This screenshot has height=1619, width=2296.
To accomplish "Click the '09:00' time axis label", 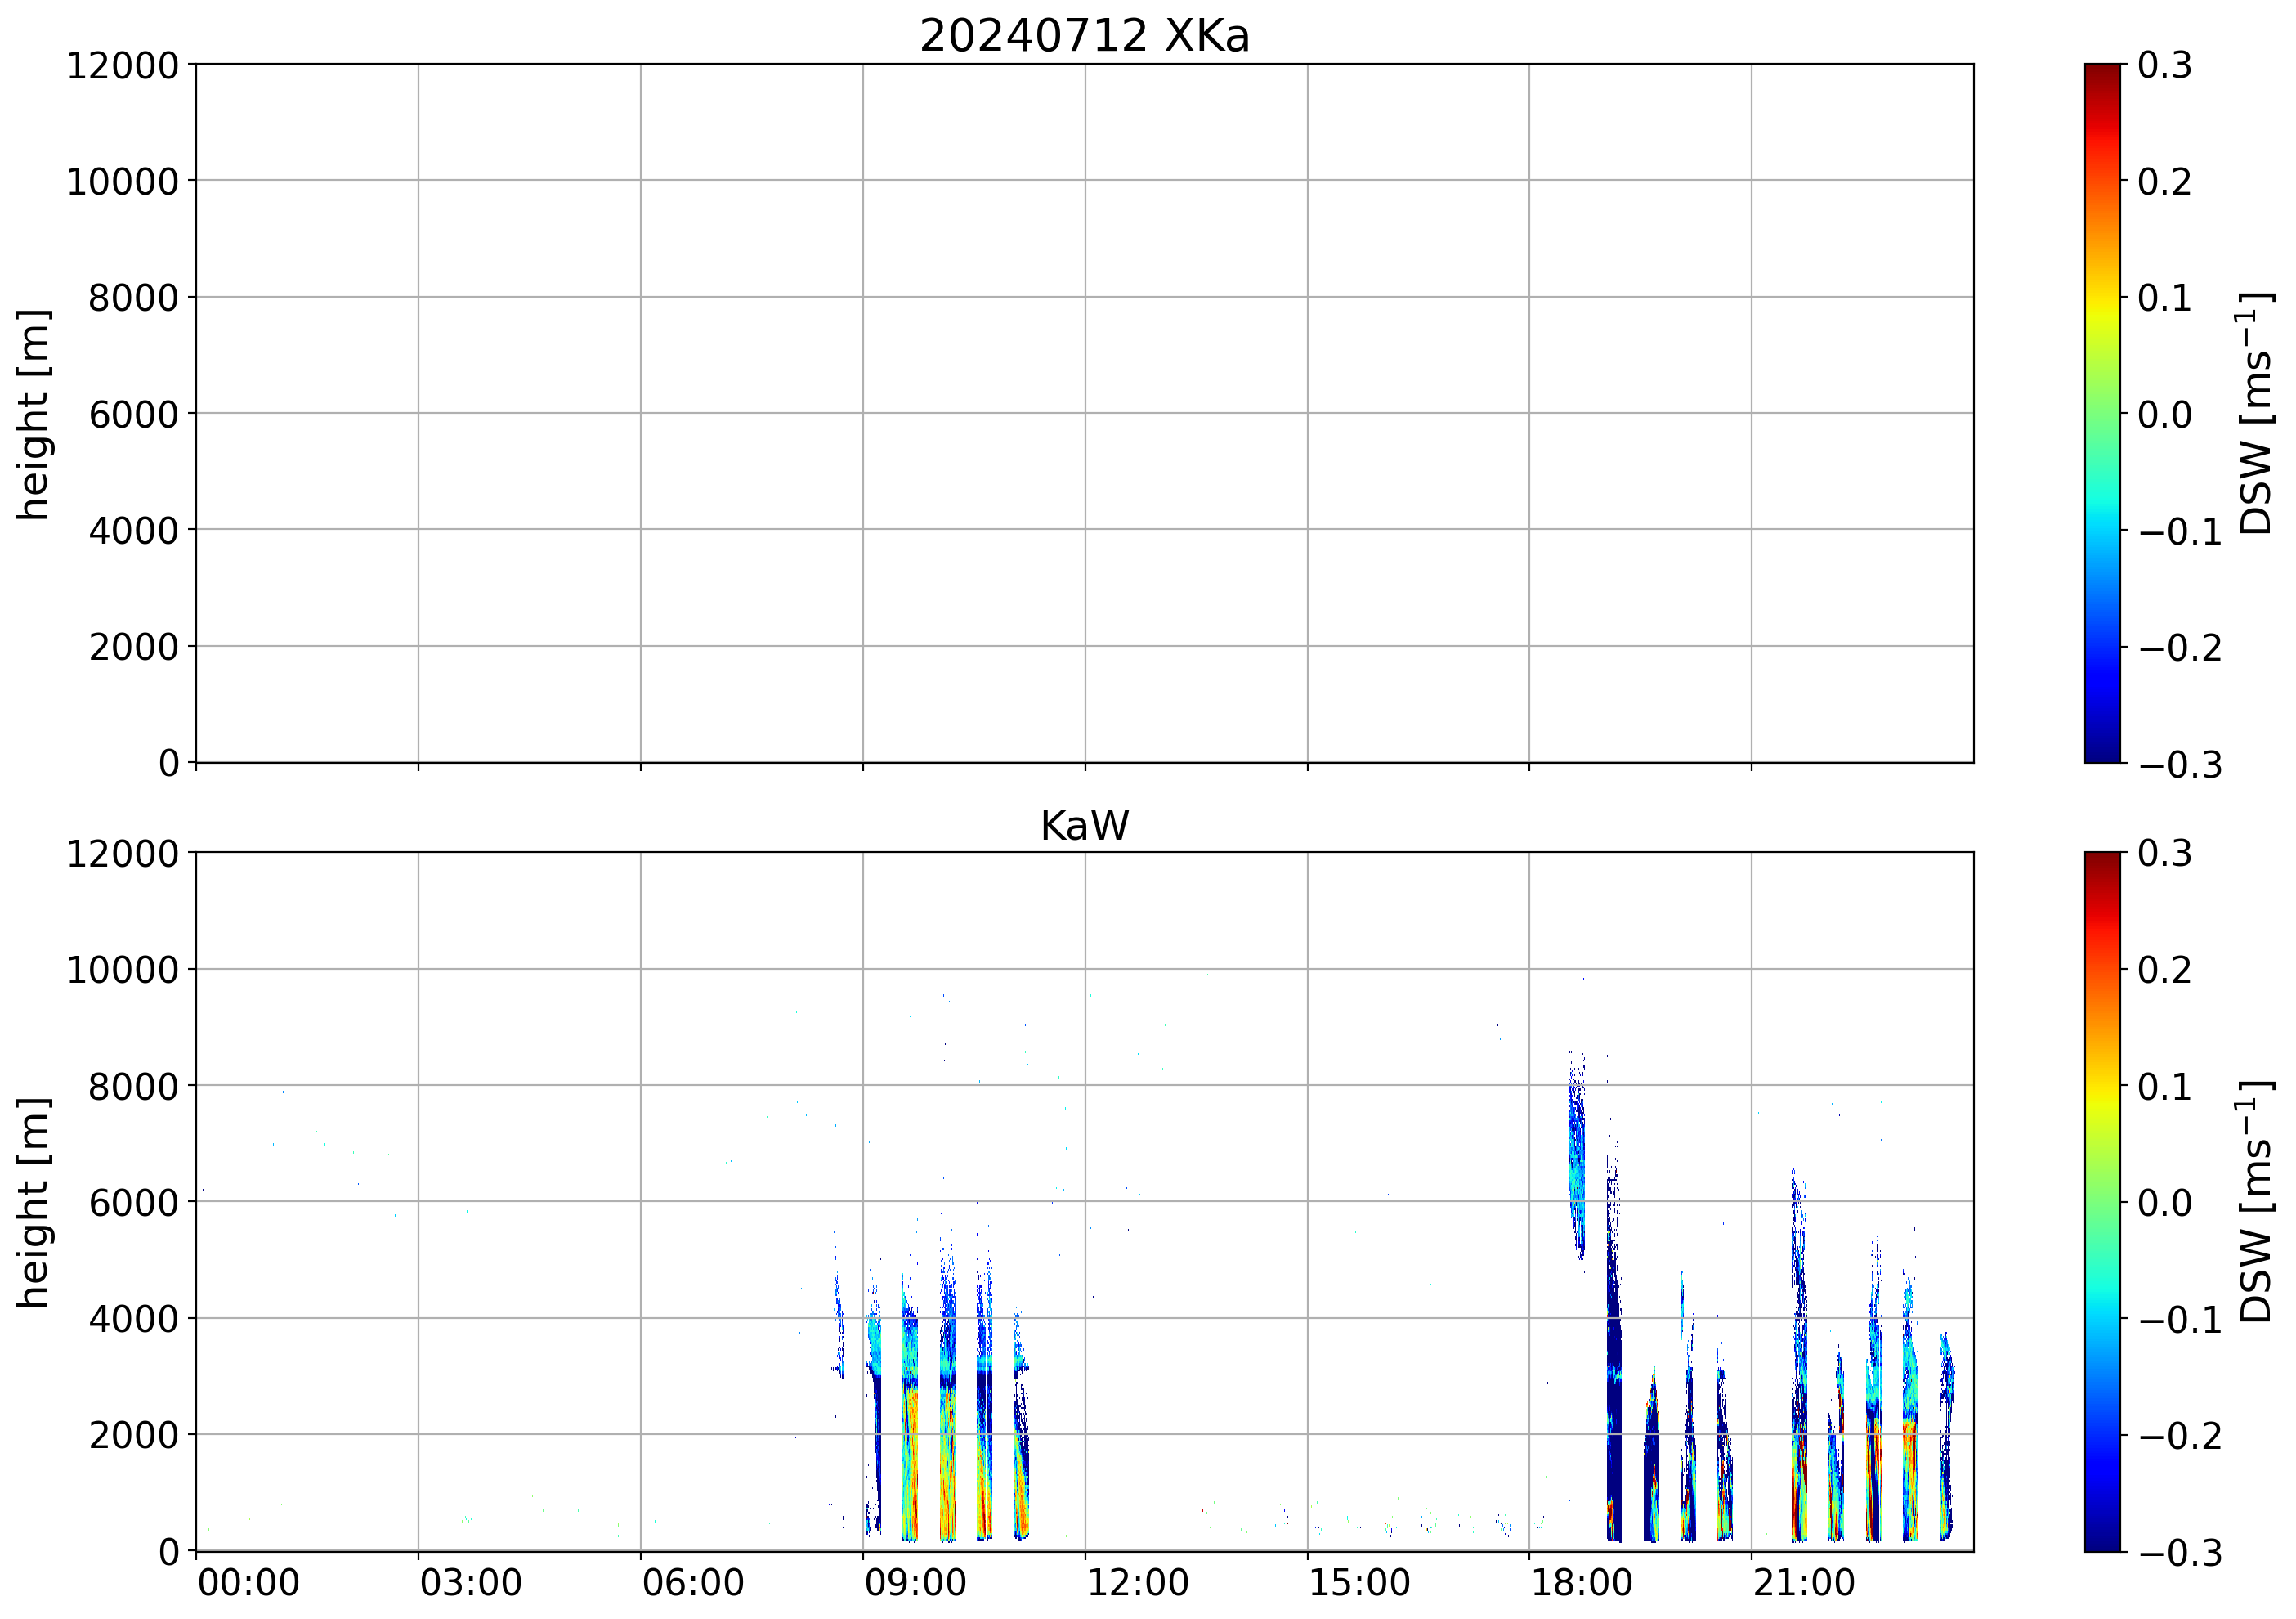I will tap(915, 1584).
